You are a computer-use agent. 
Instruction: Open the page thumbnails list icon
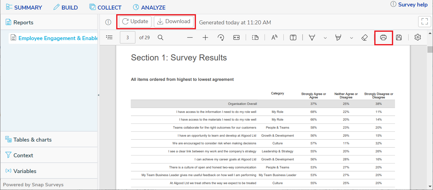pos(109,37)
